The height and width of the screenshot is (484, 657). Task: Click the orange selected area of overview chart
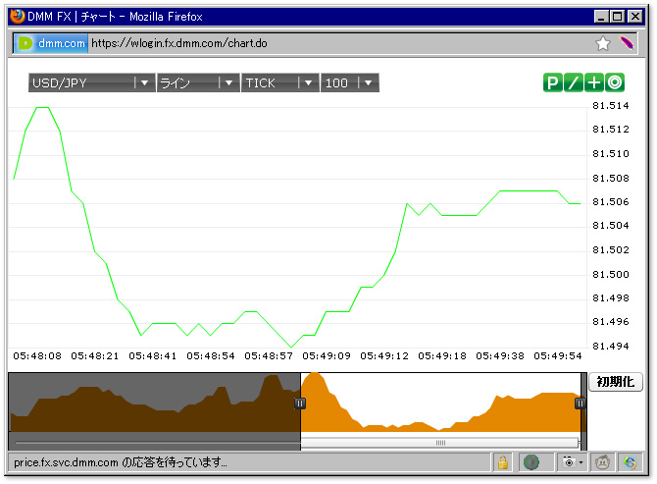(x=441, y=403)
